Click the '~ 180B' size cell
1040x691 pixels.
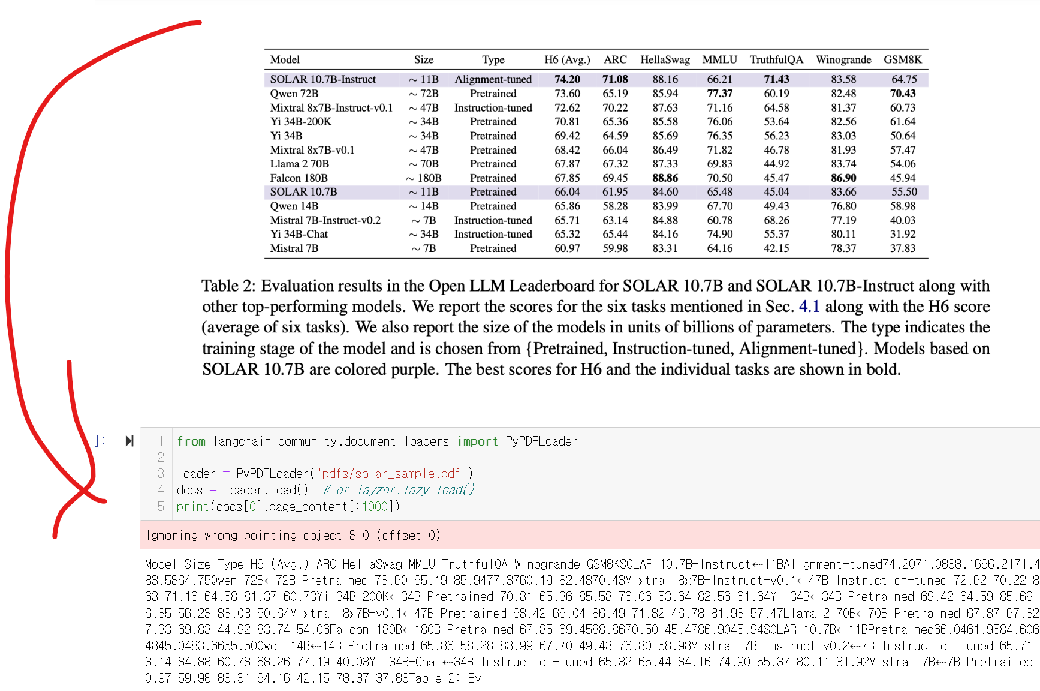pos(423,178)
